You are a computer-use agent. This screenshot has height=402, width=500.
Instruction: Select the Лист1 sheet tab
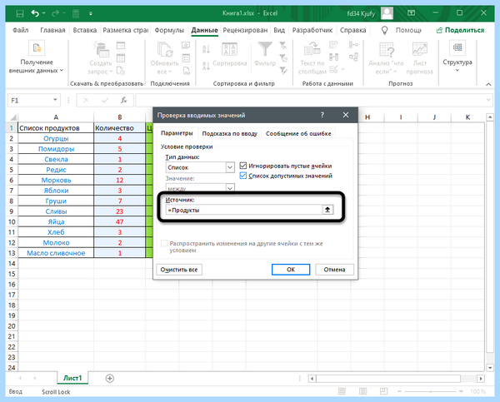[x=72, y=378]
